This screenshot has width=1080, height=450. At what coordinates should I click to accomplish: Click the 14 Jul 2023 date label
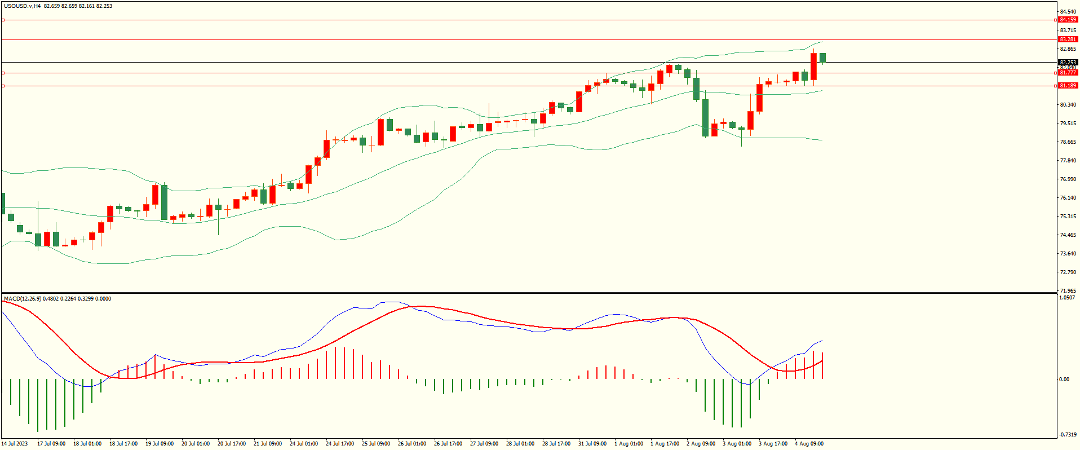[15, 444]
